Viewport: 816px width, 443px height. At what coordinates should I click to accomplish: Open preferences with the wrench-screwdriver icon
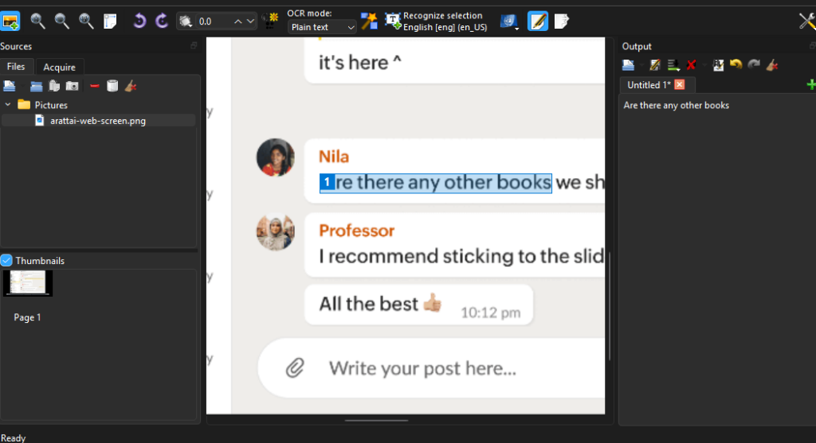806,21
